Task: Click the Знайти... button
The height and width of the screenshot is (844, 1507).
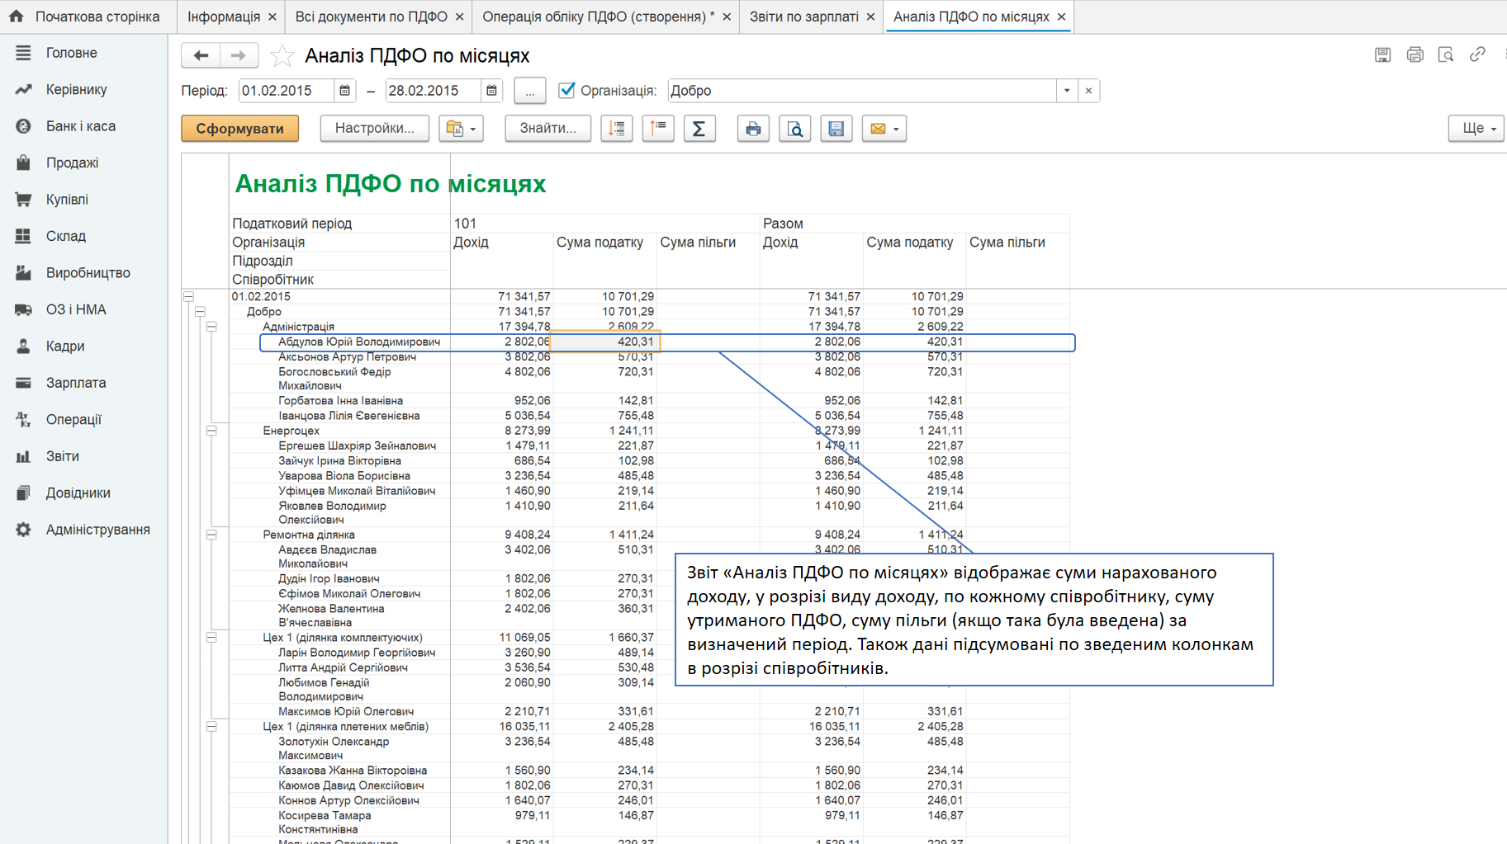Action: click(x=547, y=129)
